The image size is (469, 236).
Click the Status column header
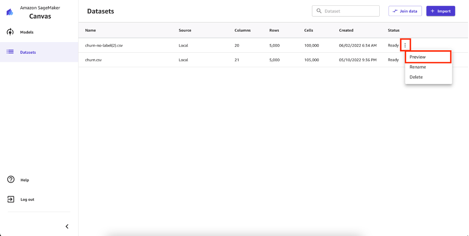pos(394,30)
